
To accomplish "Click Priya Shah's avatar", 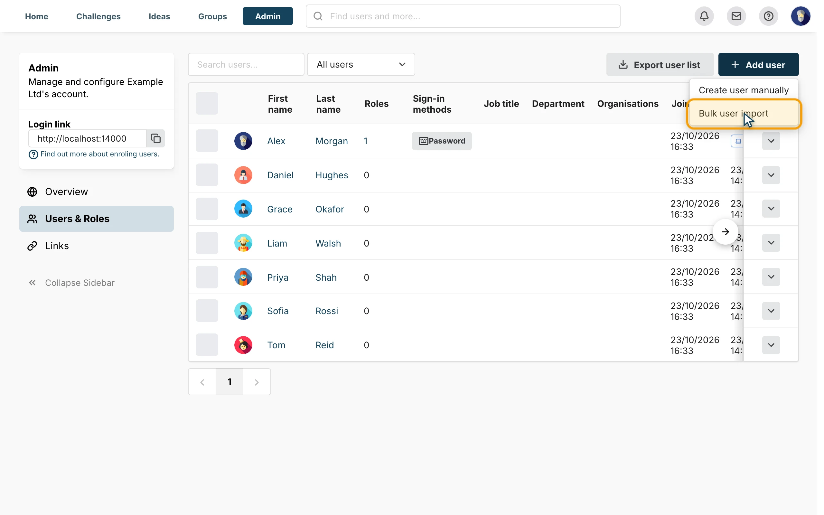I will pyautogui.click(x=243, y=276).
